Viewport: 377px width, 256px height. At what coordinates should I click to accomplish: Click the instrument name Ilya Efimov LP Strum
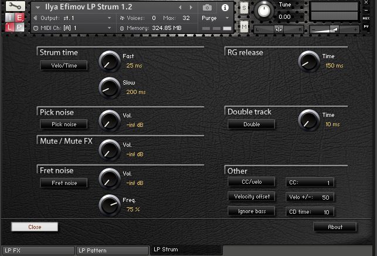(x=89, y=7)
